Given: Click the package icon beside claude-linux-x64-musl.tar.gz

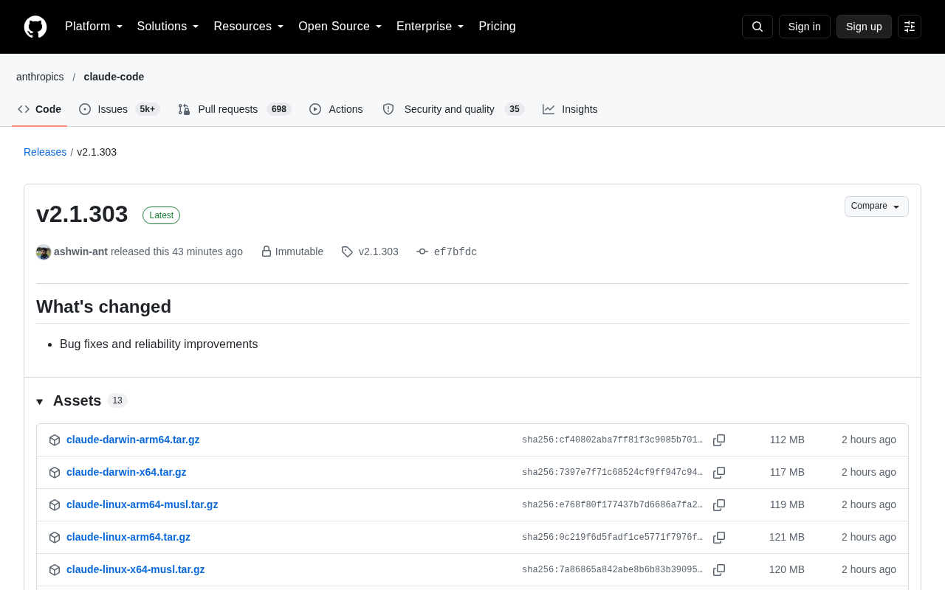Looking at the screenshot, I should coord(55,570).
